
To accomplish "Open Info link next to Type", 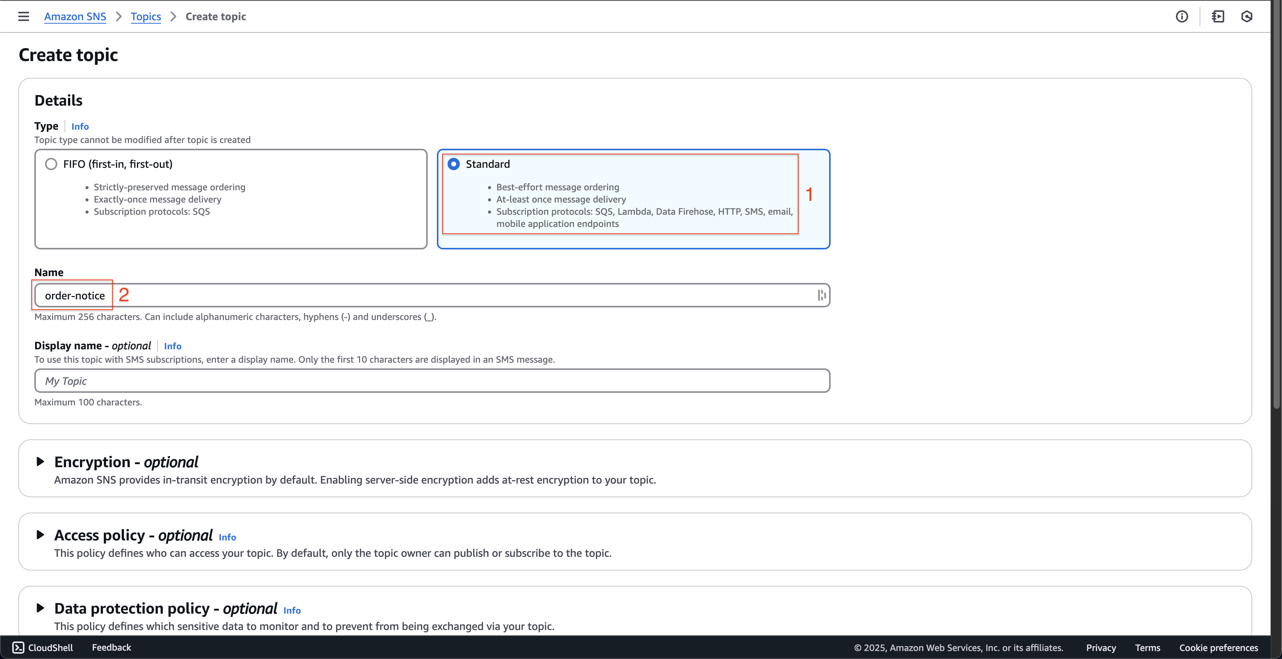I will click(x=80, y=126).
